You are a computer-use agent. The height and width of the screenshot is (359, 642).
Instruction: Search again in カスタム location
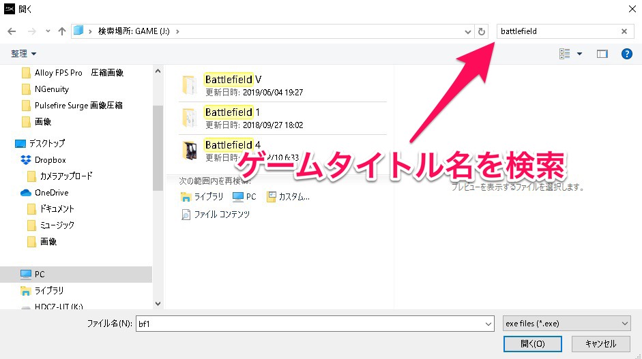tap(288, 197)
